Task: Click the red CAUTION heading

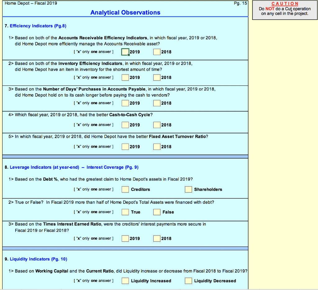Action: (285, 4)
